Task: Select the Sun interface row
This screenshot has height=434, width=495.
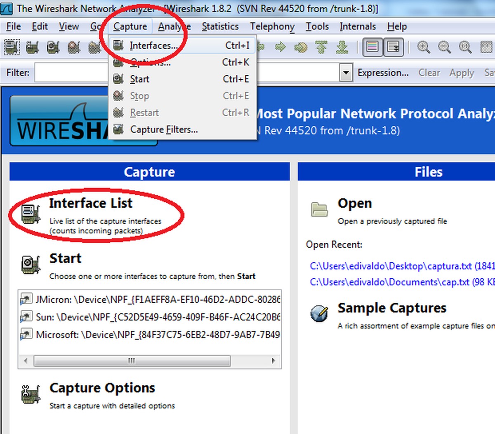Action: tap(150, 317)
